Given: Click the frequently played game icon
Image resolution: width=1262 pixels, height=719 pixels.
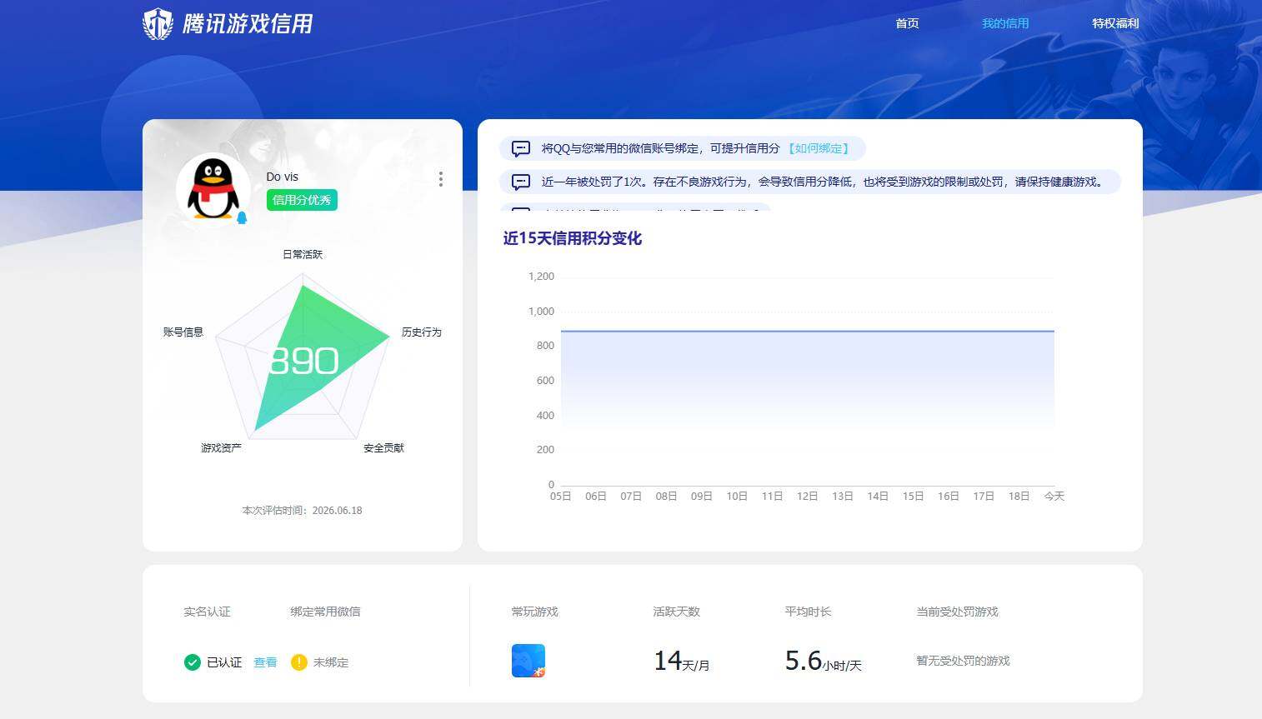Looking at the screenshot, I should (x=528, y=661).
